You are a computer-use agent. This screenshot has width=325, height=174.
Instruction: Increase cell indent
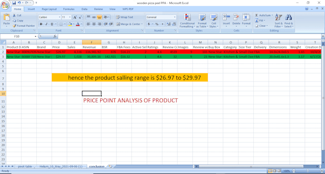click(111, 24)
